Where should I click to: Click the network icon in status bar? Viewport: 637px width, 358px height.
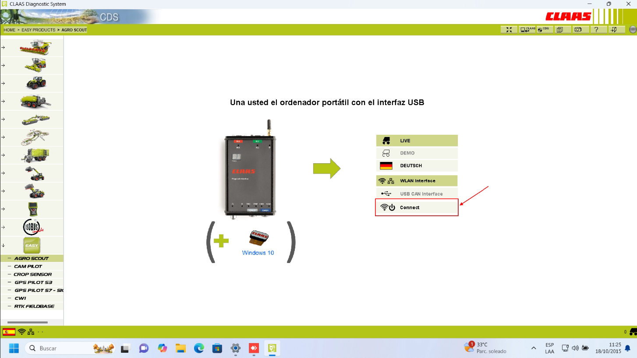pos(31,332)
